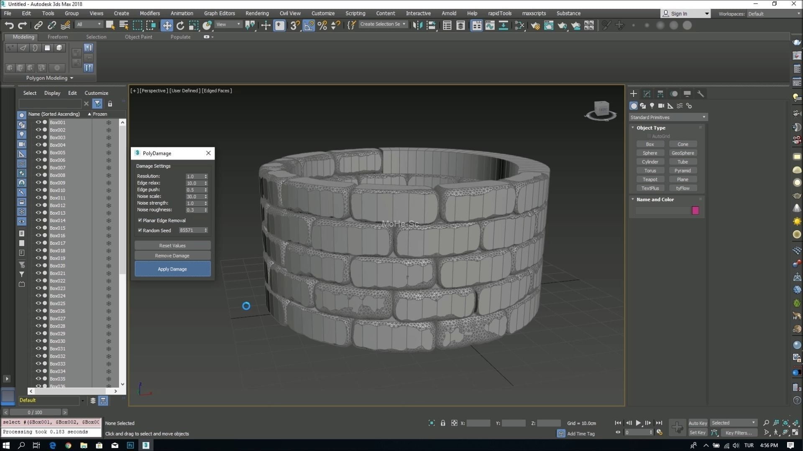Select the Move tool in main toolbar
This screenshot has height=451, width=803.
(x=167, y=25)
